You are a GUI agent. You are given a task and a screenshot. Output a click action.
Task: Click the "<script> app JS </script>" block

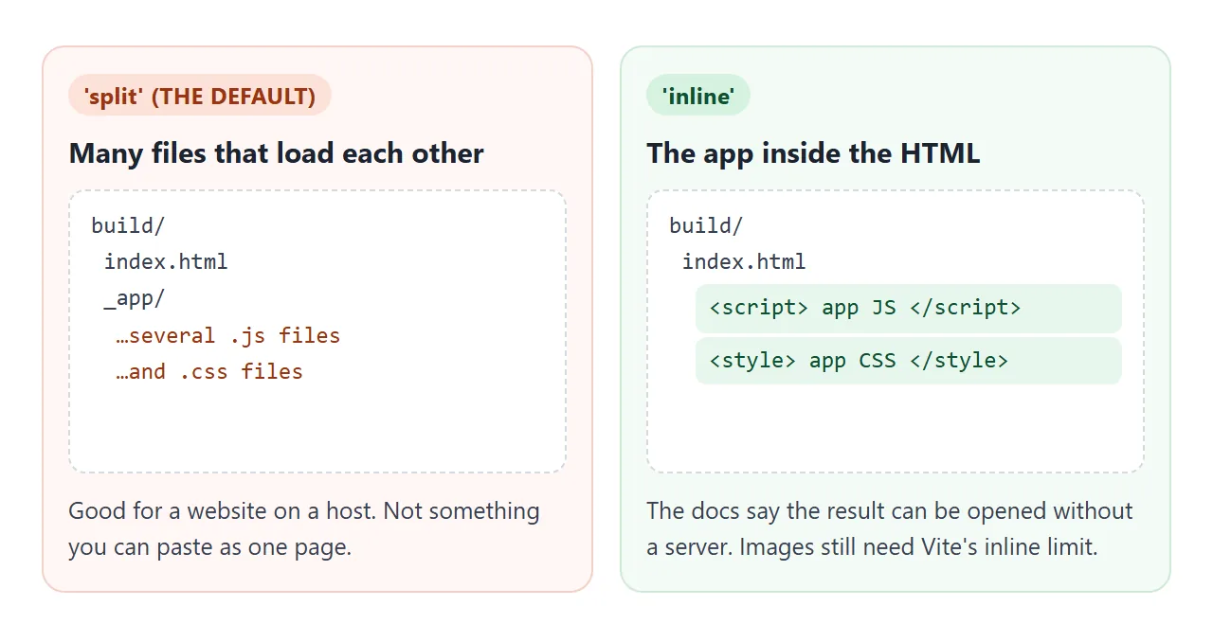(x=909, y=309)
